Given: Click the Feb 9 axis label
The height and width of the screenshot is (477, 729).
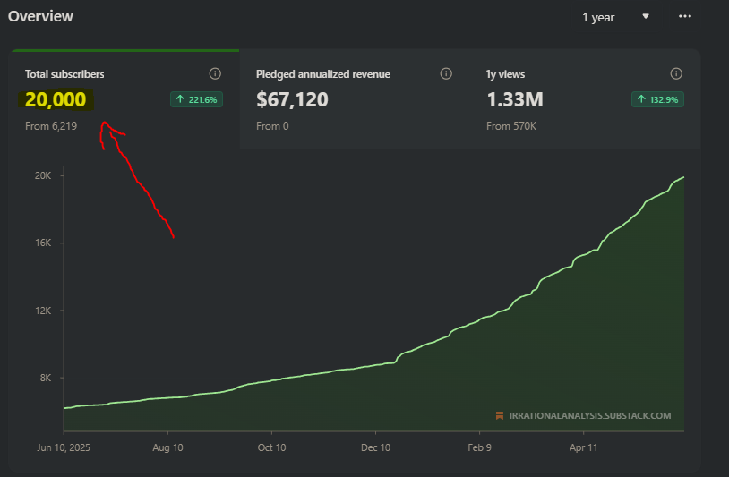Looking at the screenshot, I should point(479,447).
